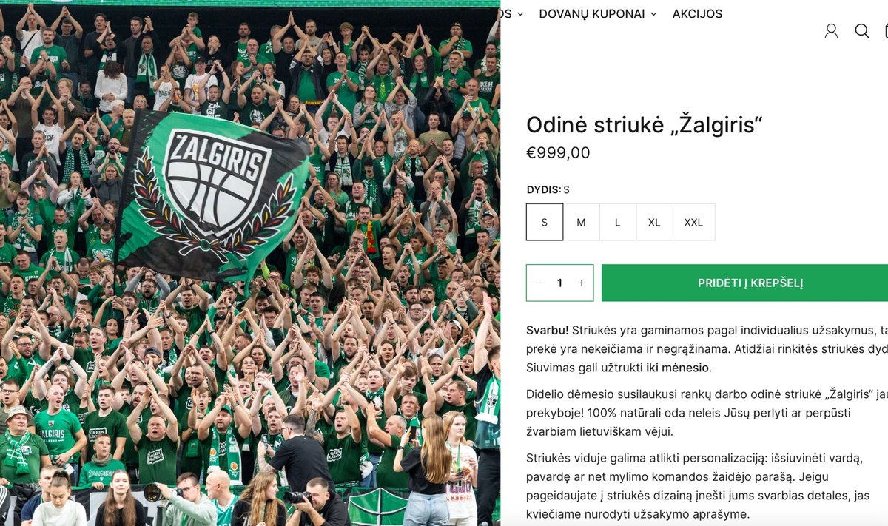888x526 pixels.
Task: Choose the XXL size
Action: click(x=693, y=222)
